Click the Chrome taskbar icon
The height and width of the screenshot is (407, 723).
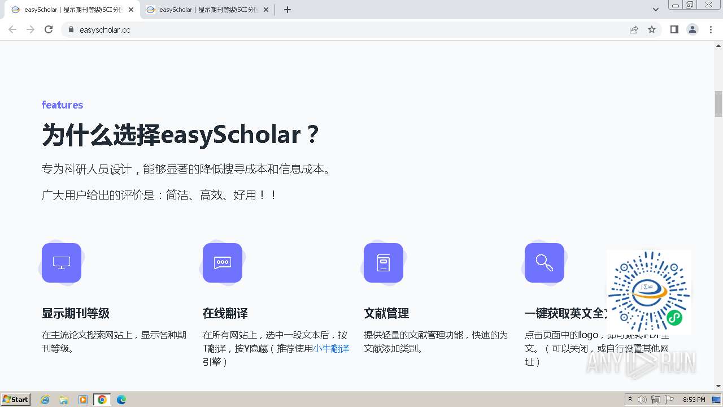click(x=102, y=400)
